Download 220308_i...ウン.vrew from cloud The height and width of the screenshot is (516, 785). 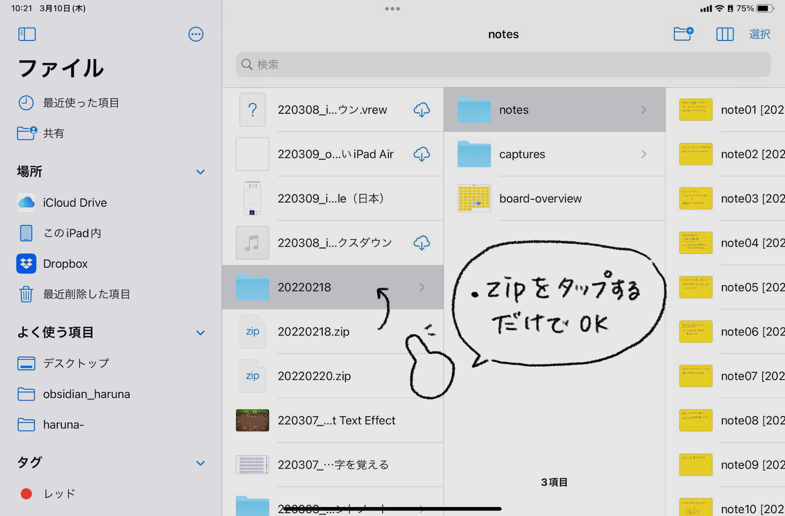pyautogui.click(x=422, y=110)
